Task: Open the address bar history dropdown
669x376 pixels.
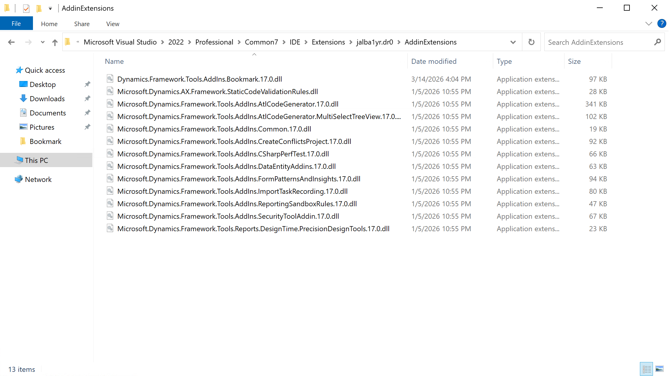Action: coord(513,42)
